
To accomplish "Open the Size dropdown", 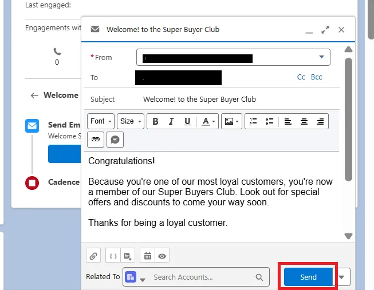I will [130, 121].
